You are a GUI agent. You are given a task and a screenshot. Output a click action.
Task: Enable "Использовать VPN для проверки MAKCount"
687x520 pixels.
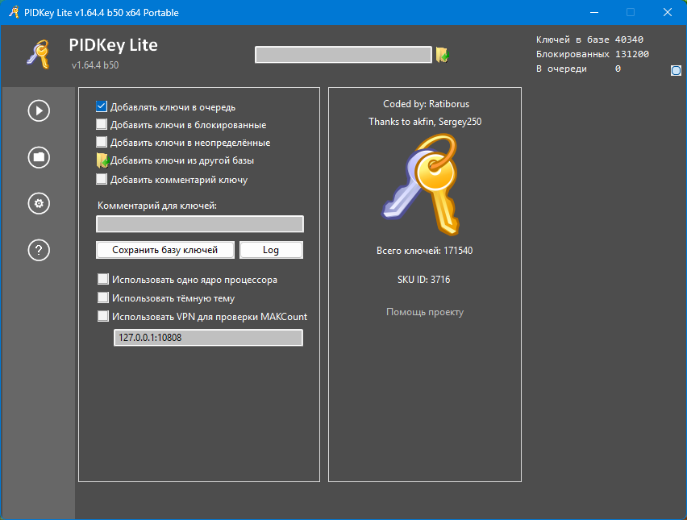click(103, 317)
